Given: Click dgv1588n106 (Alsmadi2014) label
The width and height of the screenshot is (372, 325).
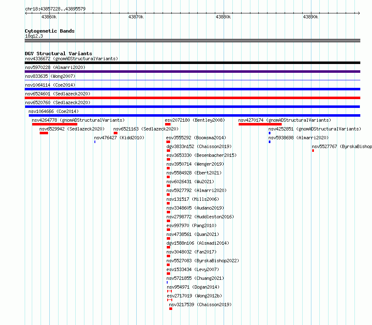Looking at the screenshot, I should tap(198, 243).
